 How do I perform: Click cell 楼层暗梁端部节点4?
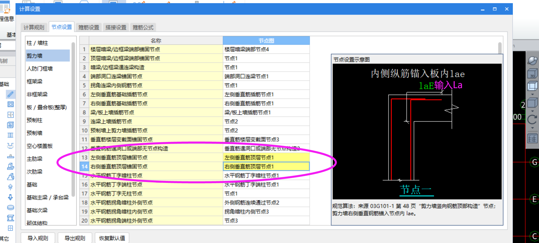266,50
